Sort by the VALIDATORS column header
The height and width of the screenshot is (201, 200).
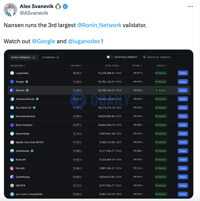coord(17,66)
